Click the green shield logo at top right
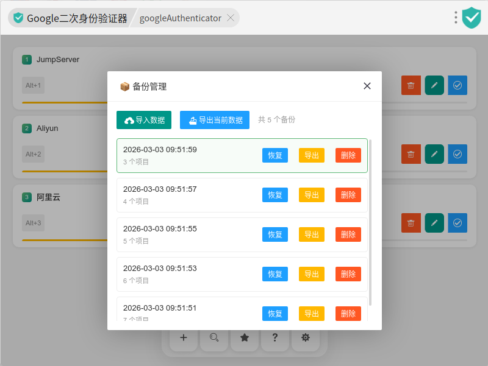Image resolution: width=488 pixels, height=366 pixels. (472, 18)
